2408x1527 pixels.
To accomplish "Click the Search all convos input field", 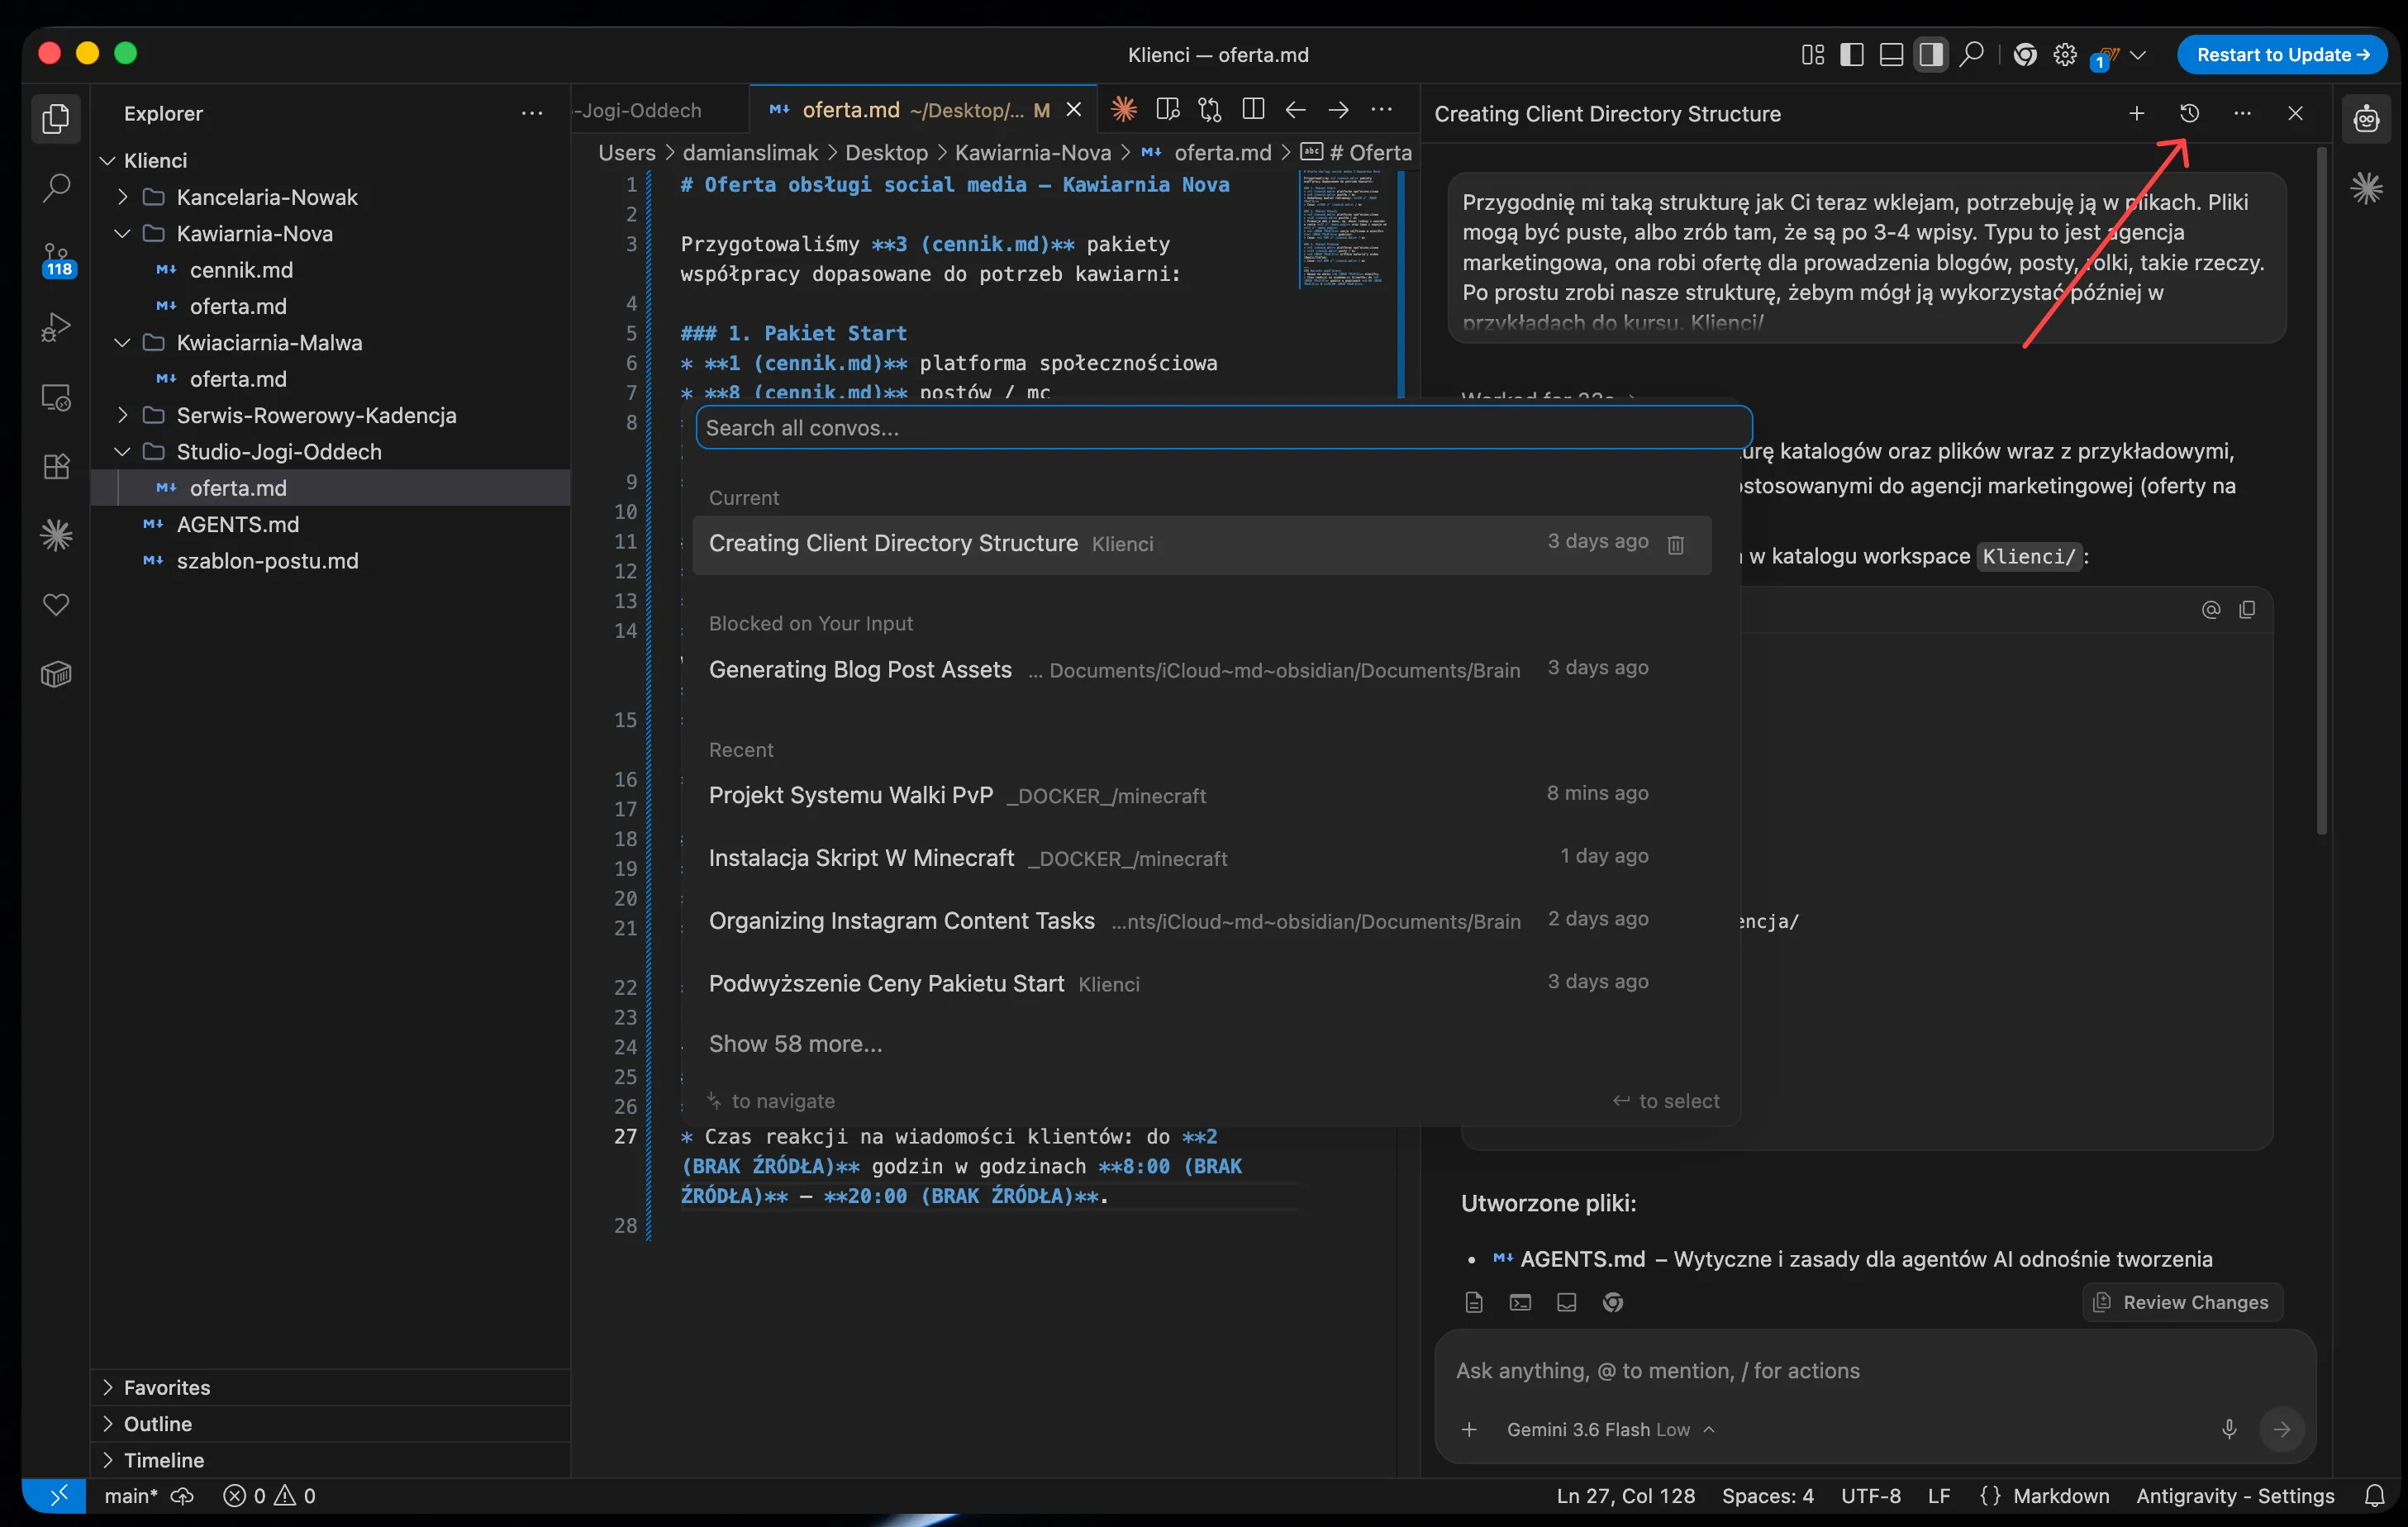I will coord(1223,428).
